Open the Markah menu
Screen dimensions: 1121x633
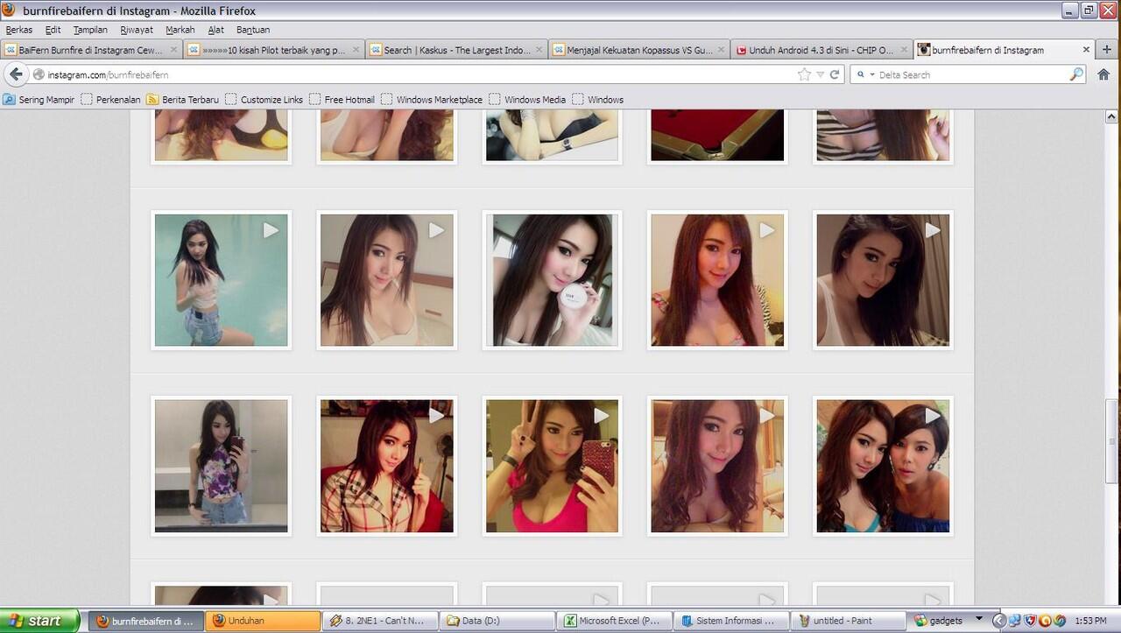(180, 30)
